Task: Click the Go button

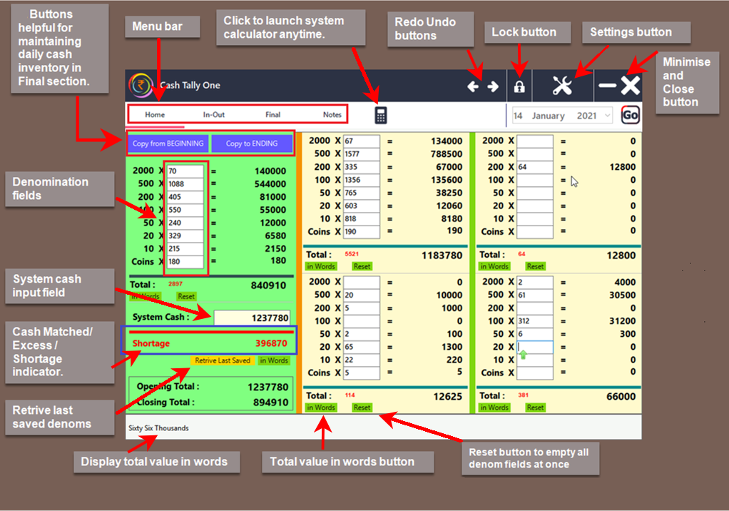Action: pyautogui.click(x=631, y=115)
